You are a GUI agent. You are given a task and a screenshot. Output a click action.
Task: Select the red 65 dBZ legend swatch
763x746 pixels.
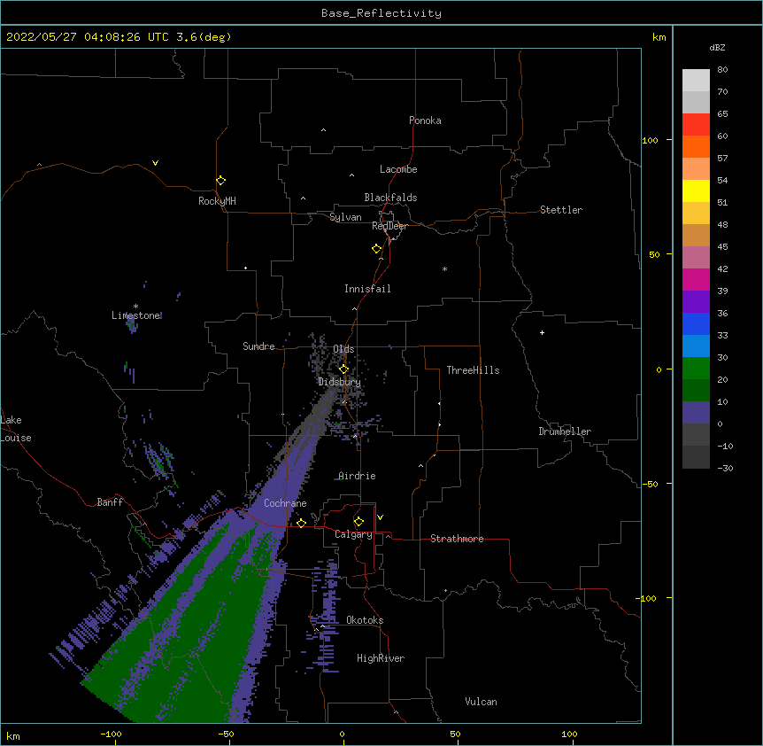[696, 124]
